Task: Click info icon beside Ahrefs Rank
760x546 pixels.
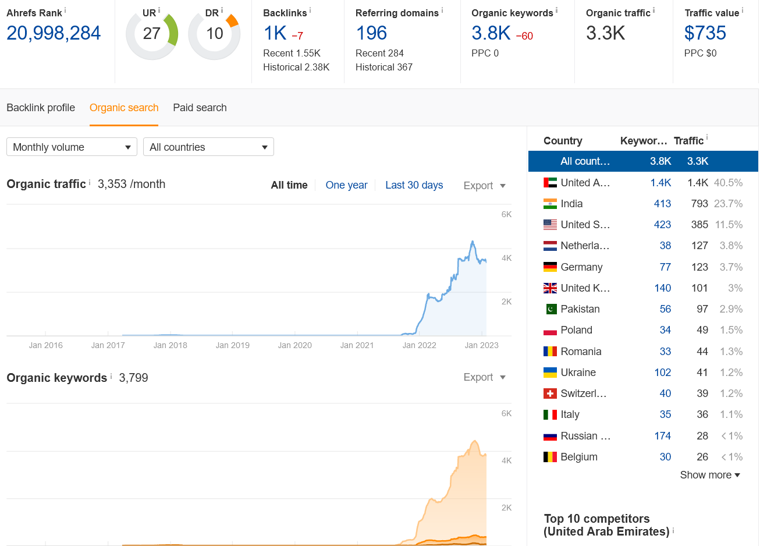Action: tap(65, 10)
